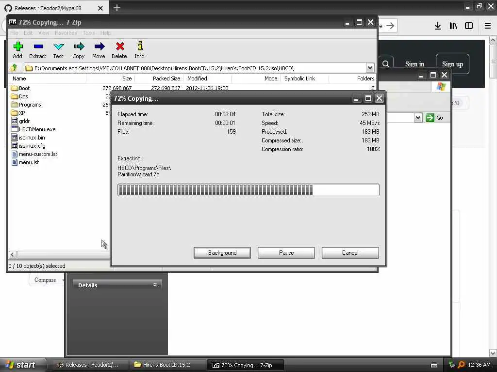Click the Extract toolbar icon

pos(38,50)
